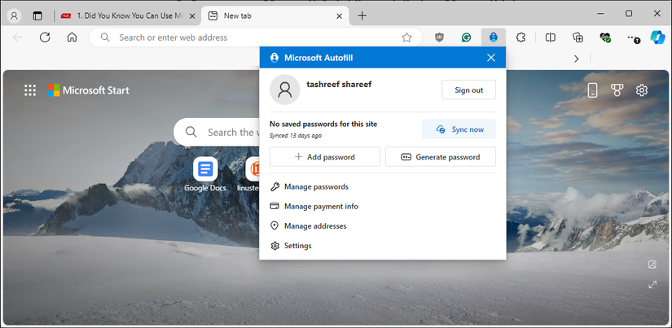Expand the chevron arrow beside favorites bar

point(577,59)
